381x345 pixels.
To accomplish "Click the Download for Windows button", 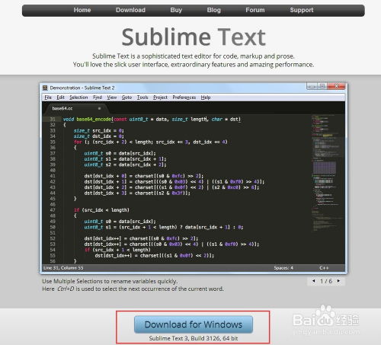I will (194, 324).
